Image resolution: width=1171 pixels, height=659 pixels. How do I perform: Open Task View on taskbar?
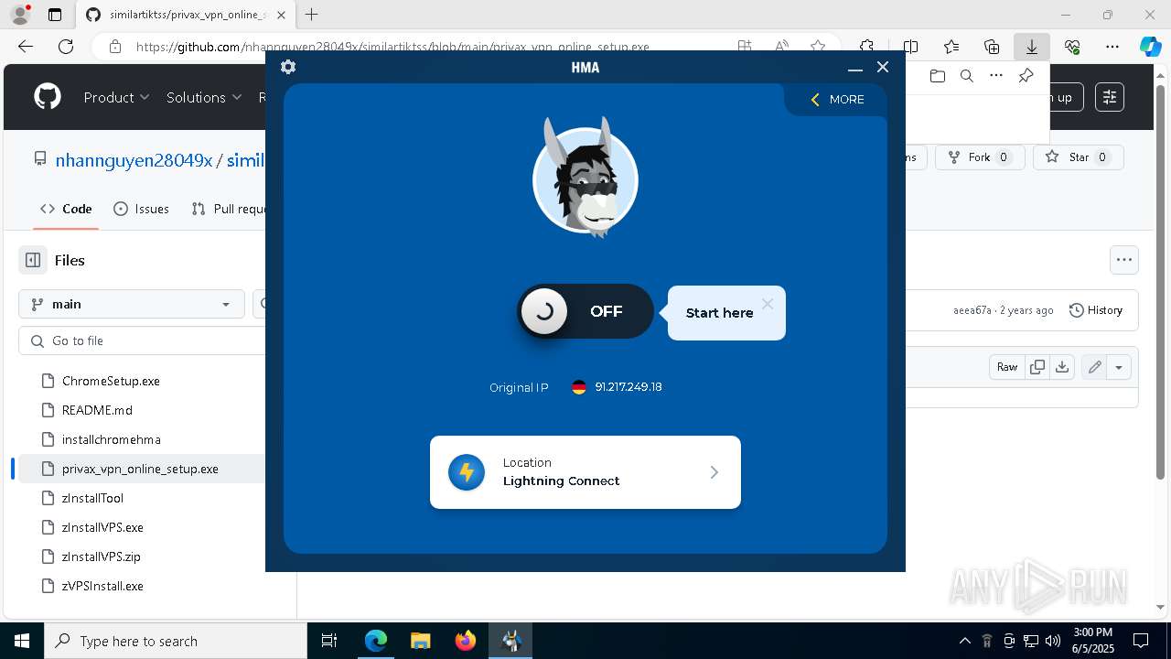[330, 641]
